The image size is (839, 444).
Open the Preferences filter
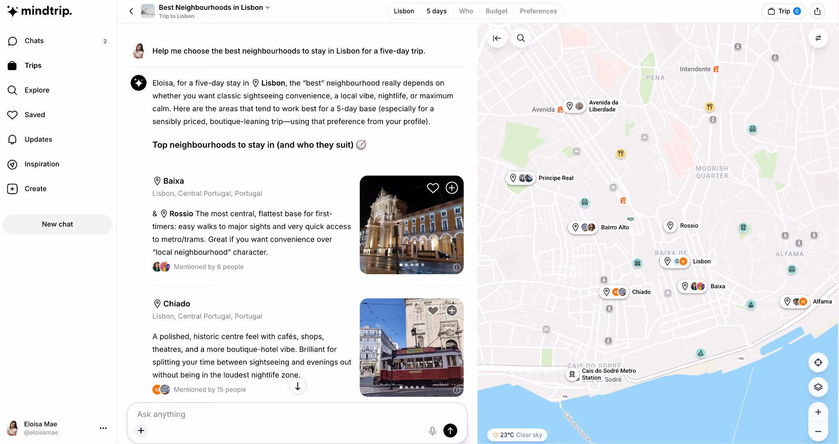(x=538, y=11)
